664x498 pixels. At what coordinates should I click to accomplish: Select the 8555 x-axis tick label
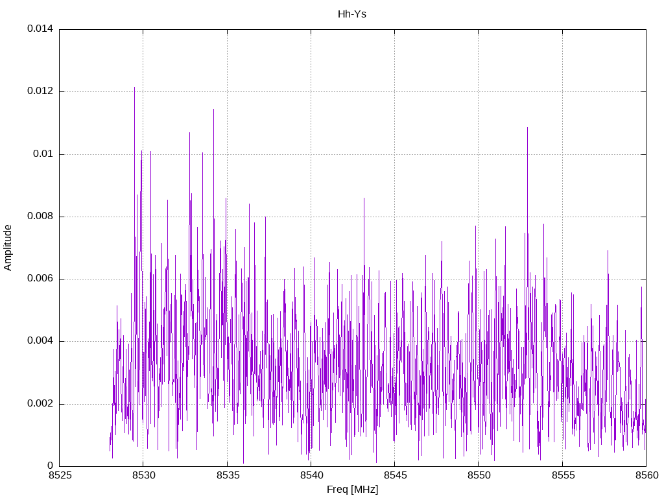(x=562, y=475)
